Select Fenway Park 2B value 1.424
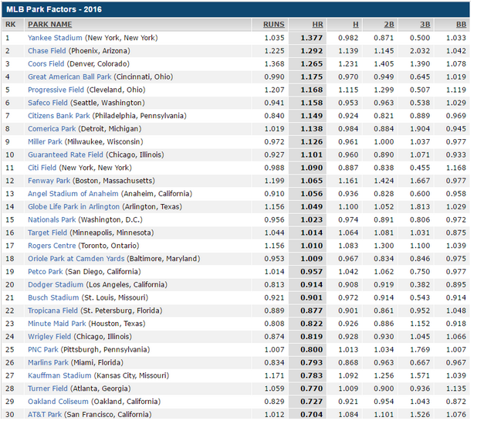The image size is (494, 421). point(384,181)
